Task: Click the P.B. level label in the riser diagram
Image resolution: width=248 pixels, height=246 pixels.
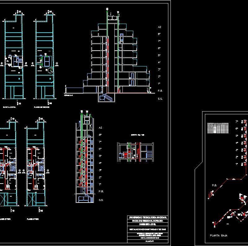Action: coord(101,191)
